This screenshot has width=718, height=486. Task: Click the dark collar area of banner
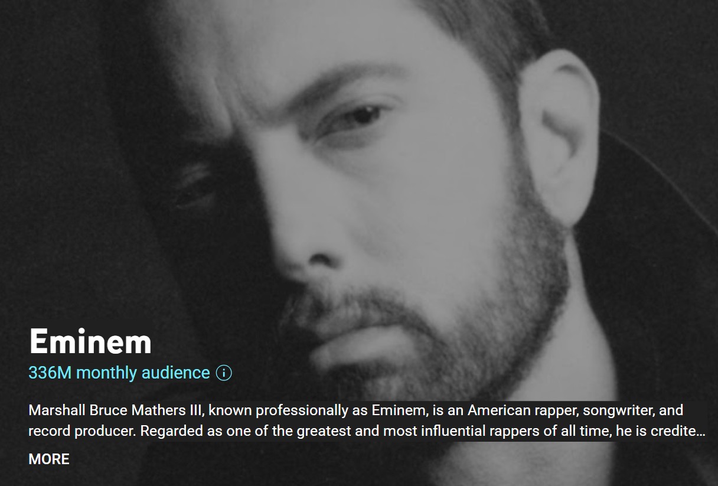pyautogui.click(x=655, y=248)
